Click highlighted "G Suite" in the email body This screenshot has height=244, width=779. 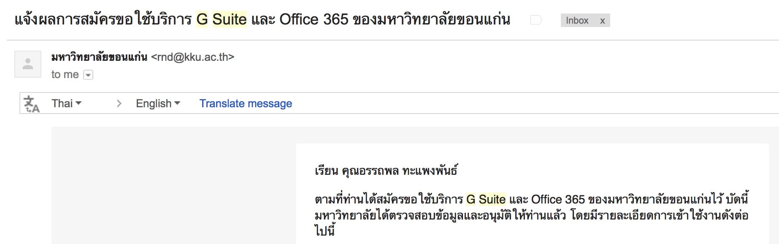click(486, 199)
